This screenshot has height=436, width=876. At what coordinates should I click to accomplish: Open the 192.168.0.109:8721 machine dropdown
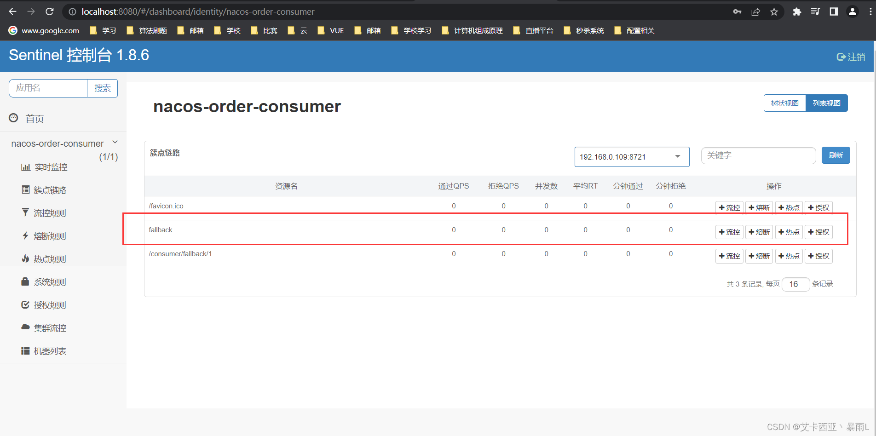click(x=632, y=157)
